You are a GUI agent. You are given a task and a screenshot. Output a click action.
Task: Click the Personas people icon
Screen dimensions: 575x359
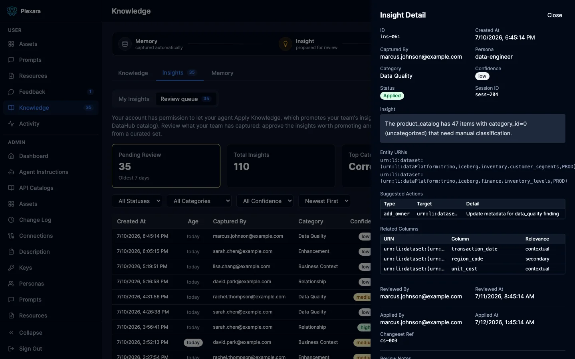click(11, 284)
